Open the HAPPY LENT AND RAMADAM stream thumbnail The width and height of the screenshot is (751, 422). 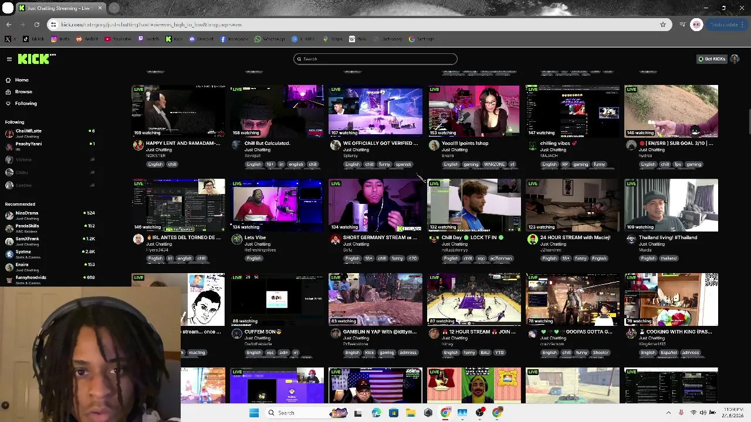click(178, 111)
